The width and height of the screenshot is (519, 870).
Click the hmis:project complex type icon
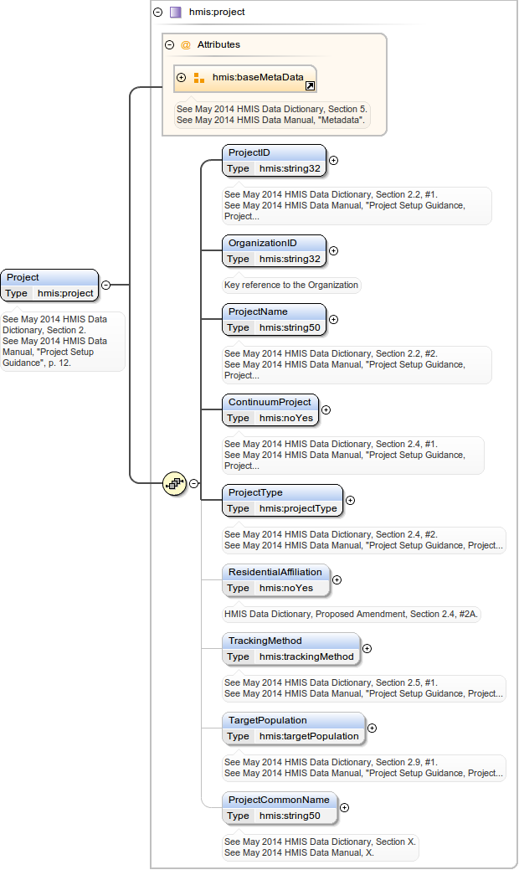click(175, 13)
